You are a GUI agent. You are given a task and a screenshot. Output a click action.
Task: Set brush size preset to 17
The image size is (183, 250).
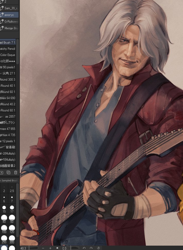(12, 209)
